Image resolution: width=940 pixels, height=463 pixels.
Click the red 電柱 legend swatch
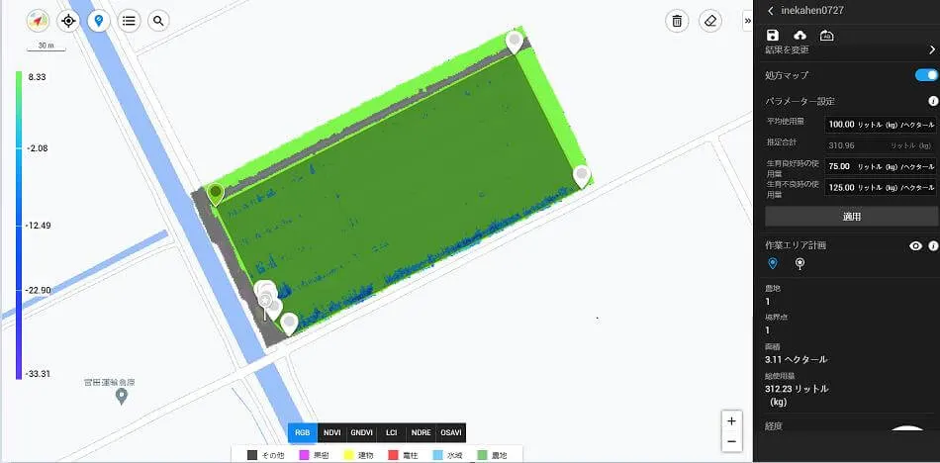point(393,455)
